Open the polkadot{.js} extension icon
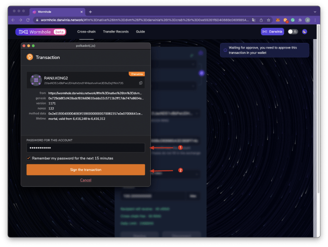The width and height of the screenshot is (328, 247). pyautogui.click(x=285, y=20)
